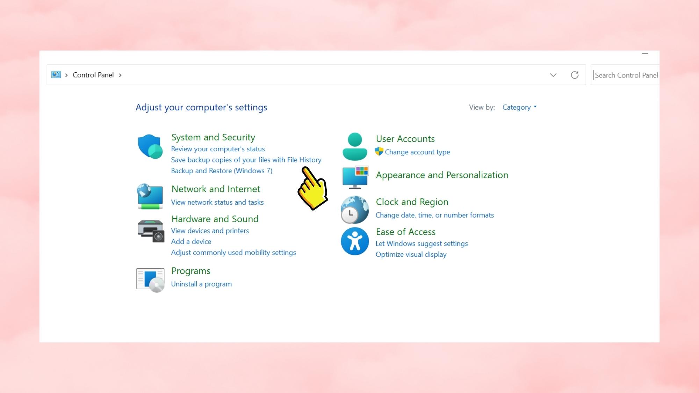Image resolution: width=699 pixels, height=393 pixels.
Task: Refresh the Control Panel view
Action: tap(575, 75)
